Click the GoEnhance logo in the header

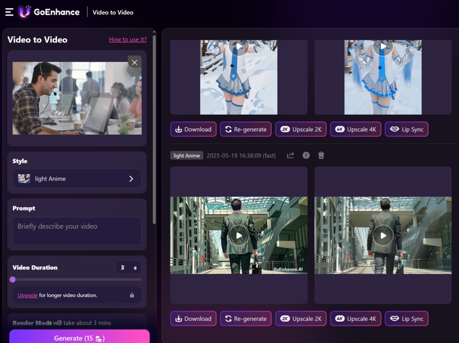coord(49,12)
